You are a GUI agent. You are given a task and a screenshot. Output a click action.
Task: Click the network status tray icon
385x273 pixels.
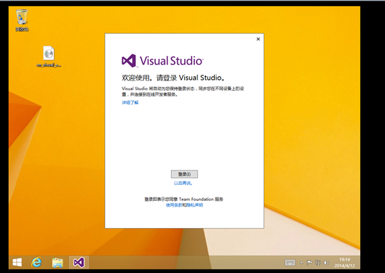[x=318, y=263]
